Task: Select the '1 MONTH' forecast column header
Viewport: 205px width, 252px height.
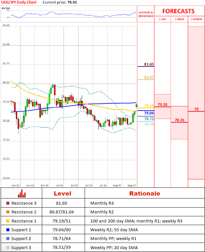Action: coord(196,19)
